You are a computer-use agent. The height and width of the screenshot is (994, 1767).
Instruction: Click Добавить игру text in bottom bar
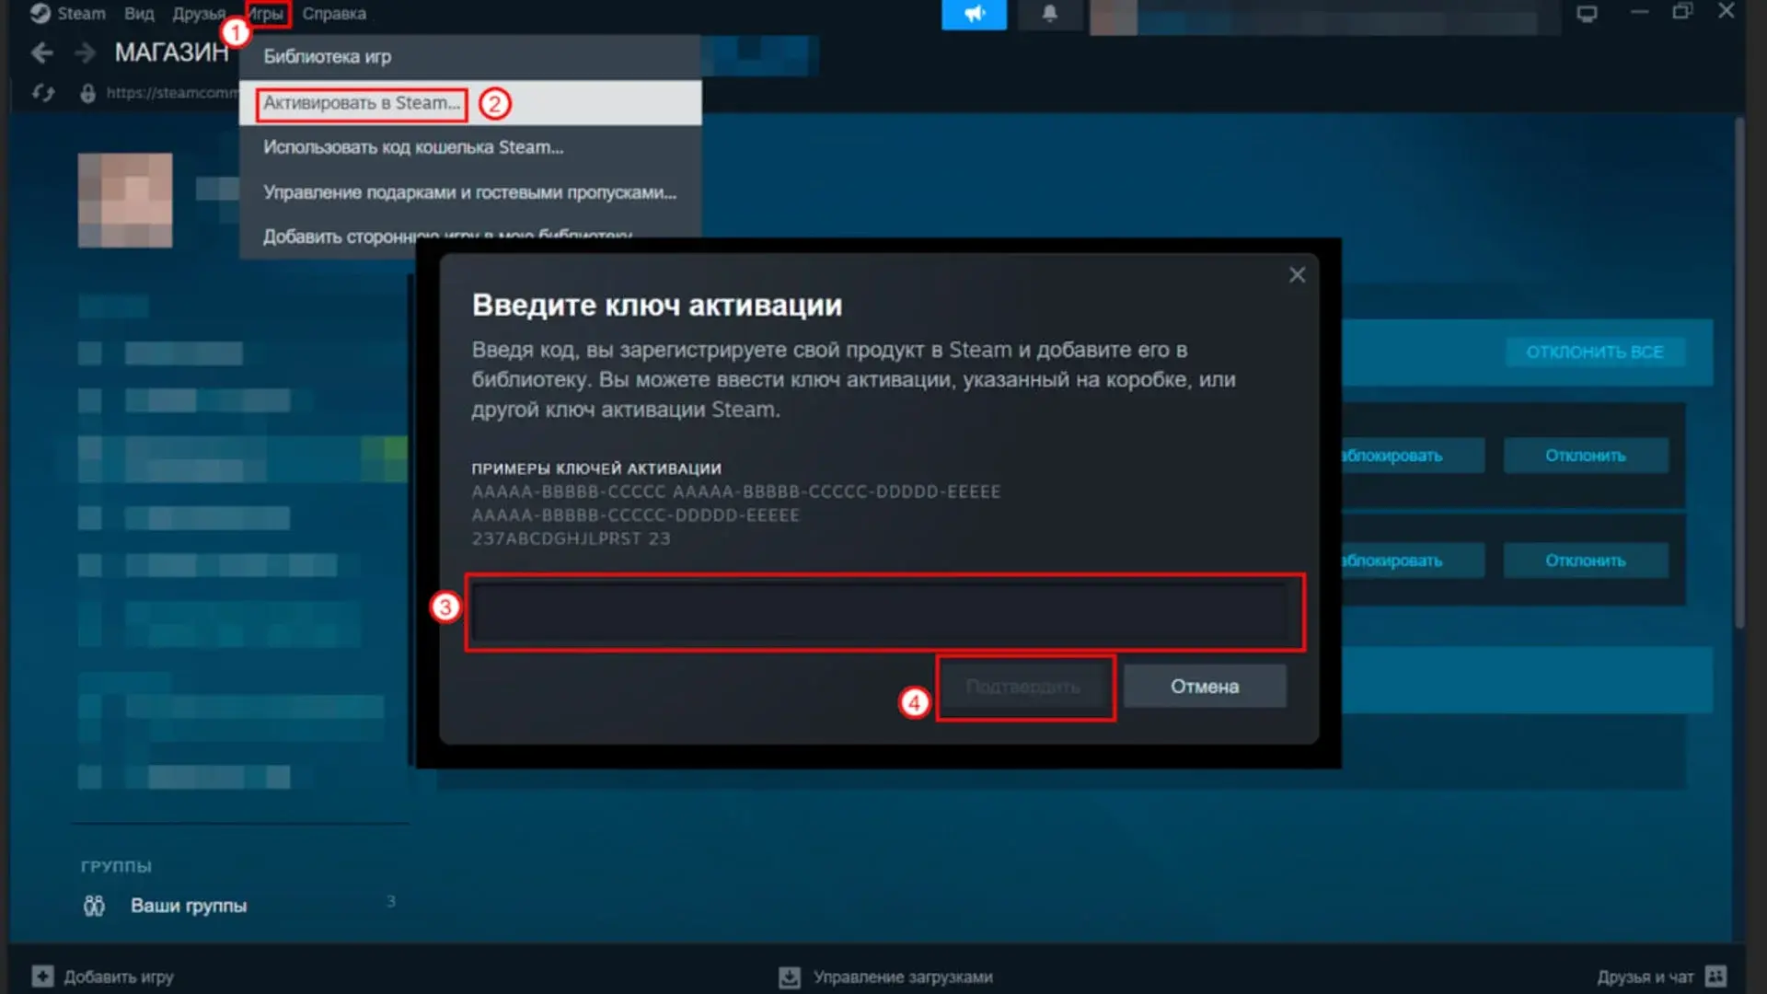click(119, 977)
